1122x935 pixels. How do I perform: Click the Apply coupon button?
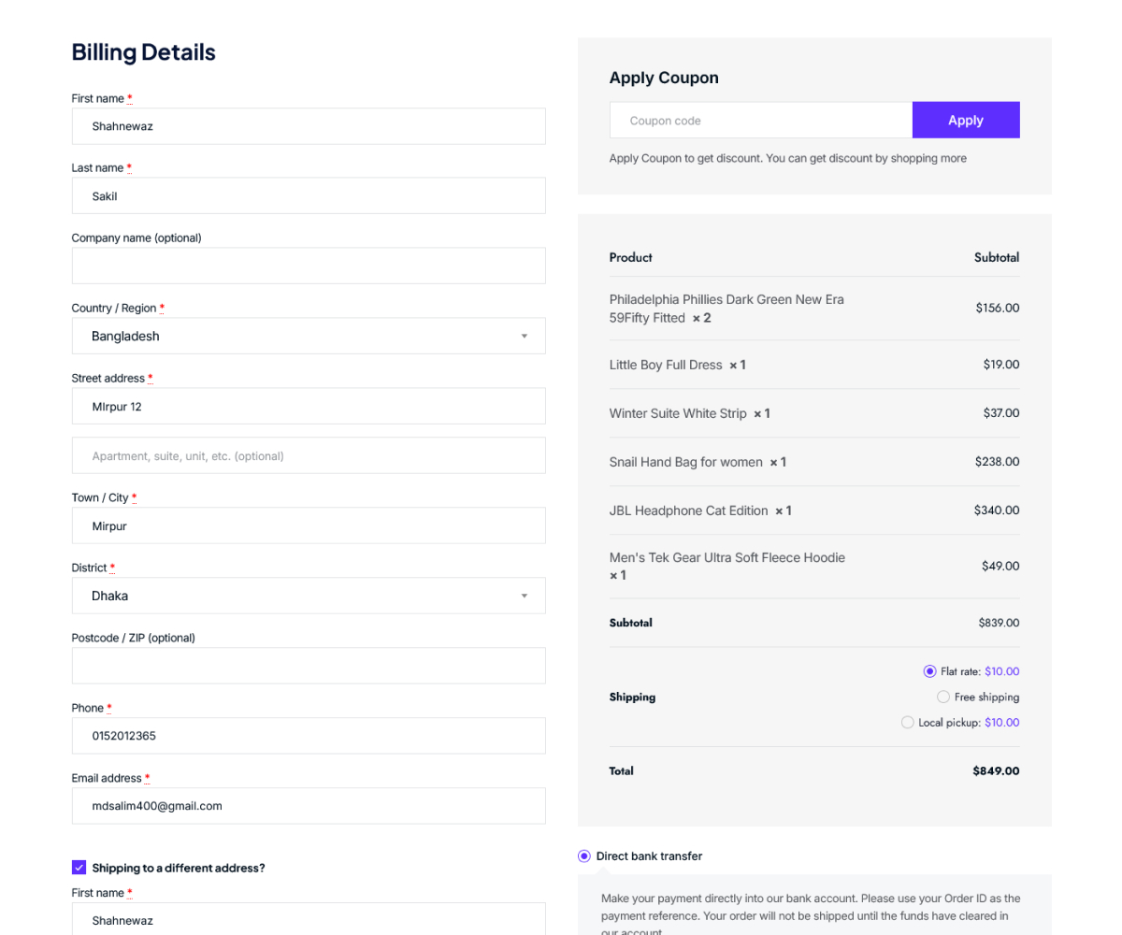pos(965,121)
